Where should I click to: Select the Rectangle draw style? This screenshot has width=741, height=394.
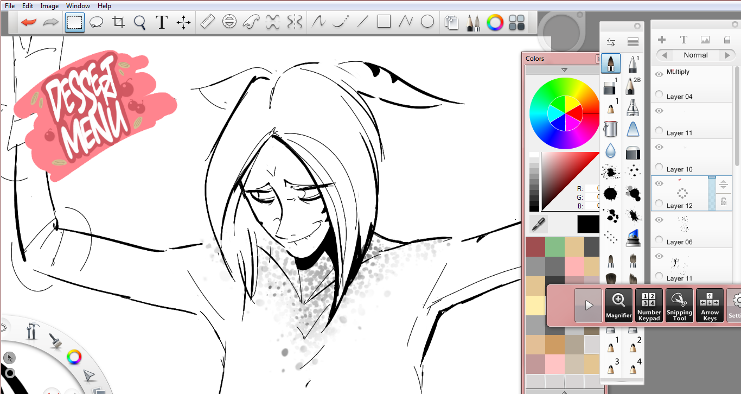384,22
